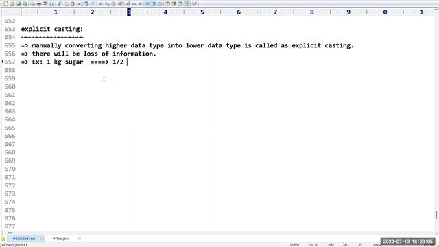Image resolution: width=439 pixels, height=247 pixels.
Task: Click the "PC" status bar entry
Action: click(361, 245)
